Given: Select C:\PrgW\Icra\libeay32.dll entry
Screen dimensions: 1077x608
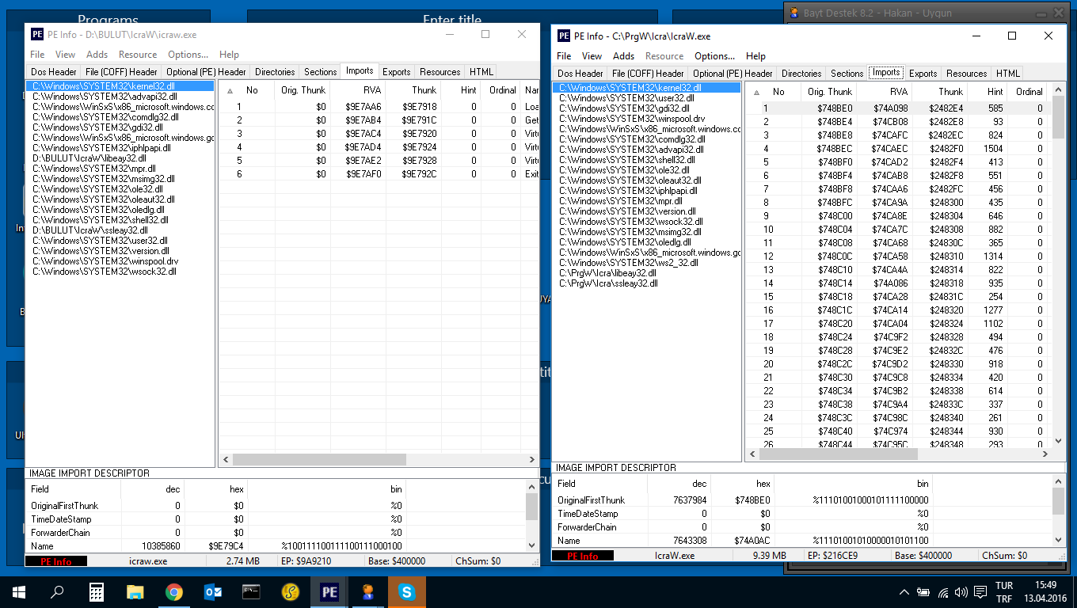Looking at the screenshot, I should (x=607, y=273).
